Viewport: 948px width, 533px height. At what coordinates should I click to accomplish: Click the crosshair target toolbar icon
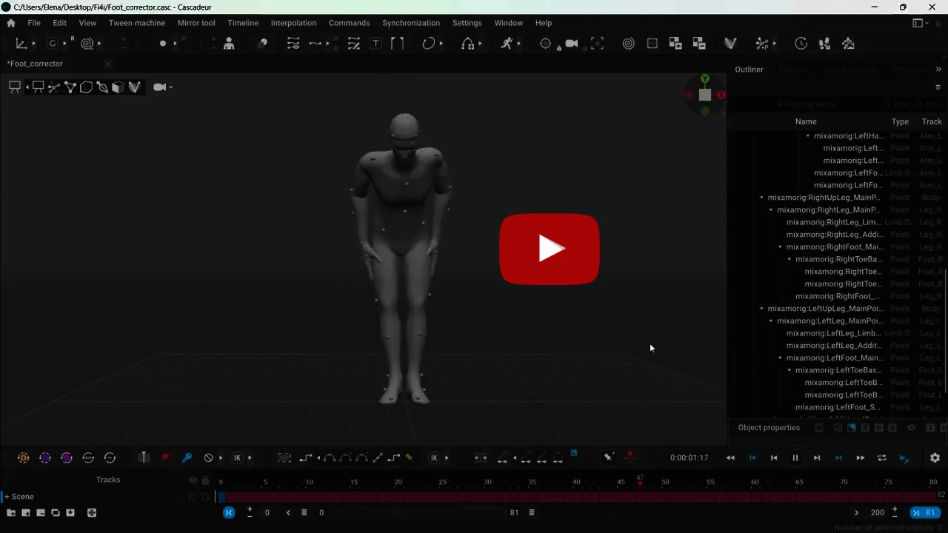(546, 44)
